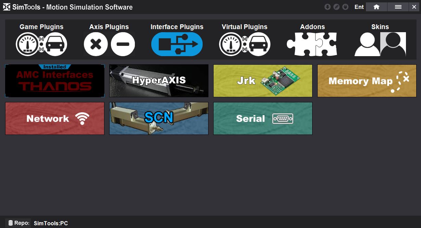Image resolution: width=421 pixels, height=228 pixels.
Task: Open the HyperAXIS interface plugin tile
Action: tap(159, 81)
